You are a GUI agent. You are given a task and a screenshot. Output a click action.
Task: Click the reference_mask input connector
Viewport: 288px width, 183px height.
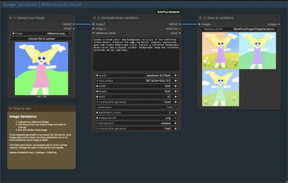93,33
